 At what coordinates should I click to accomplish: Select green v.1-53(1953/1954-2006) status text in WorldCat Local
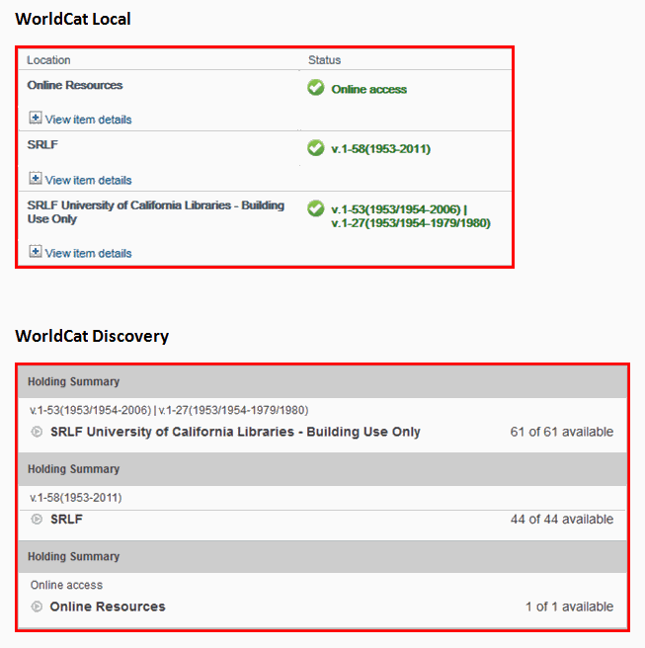coord(411,216)
